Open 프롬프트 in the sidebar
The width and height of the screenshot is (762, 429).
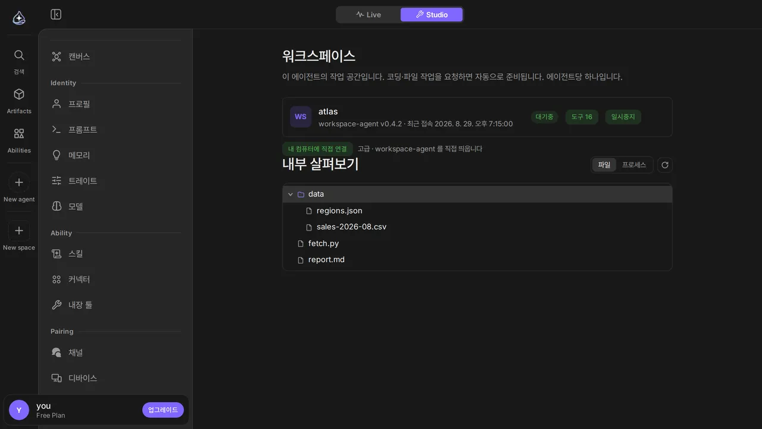115,129
